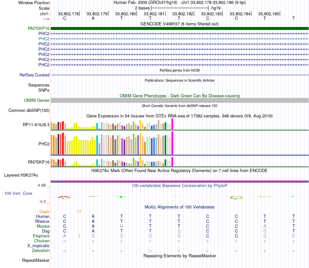
Task: Open the RN7SKP16 GTEx expression bar chart
Action: (112, 162)
